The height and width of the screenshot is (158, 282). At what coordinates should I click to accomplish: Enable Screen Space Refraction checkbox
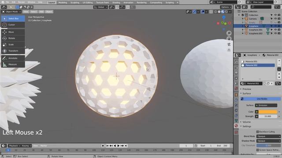[x=257, y=150]
